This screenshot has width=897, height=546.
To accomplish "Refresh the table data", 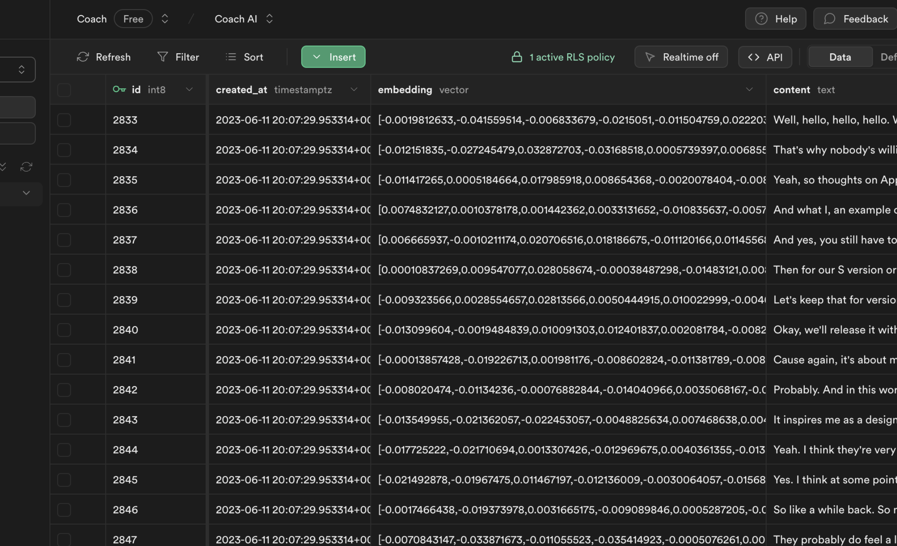I will tap(104, 57).
